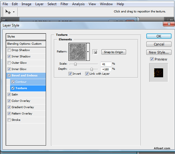Image resolution: width=175 pixels, height=154 pixels.
Task: Select the Move tool icon
Action: click(x=8, y=12)
